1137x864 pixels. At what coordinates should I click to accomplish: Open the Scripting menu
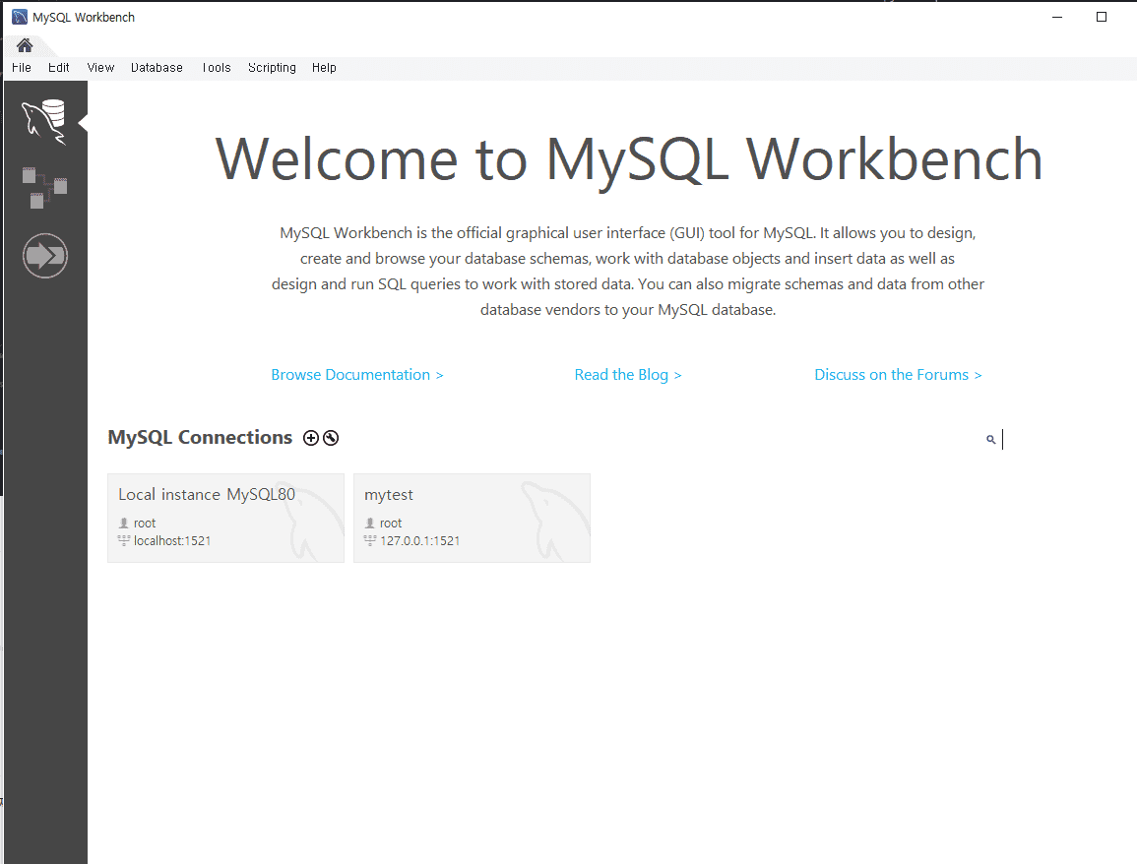[272, 68]
